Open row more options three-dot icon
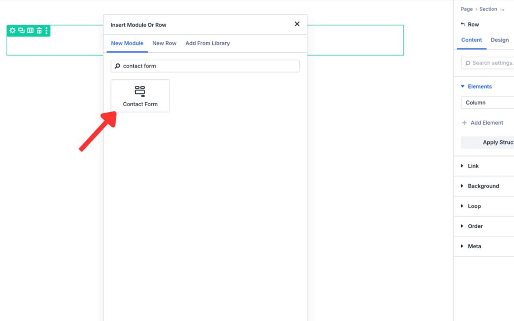The height and width of the screenshot is (321, 514). [46, 30]
